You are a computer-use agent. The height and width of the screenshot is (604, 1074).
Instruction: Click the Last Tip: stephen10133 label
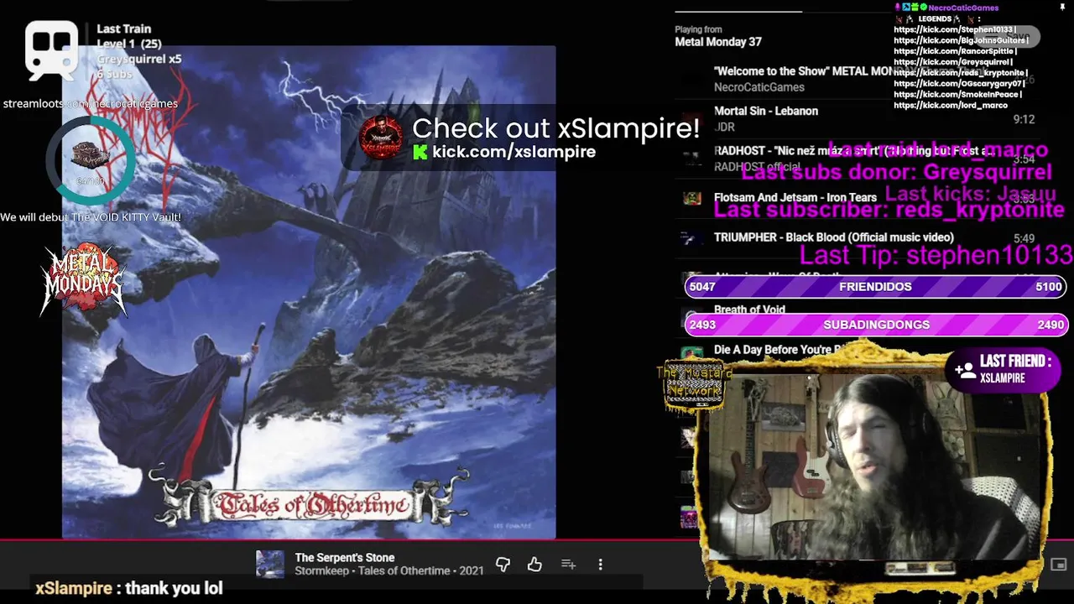936,255
